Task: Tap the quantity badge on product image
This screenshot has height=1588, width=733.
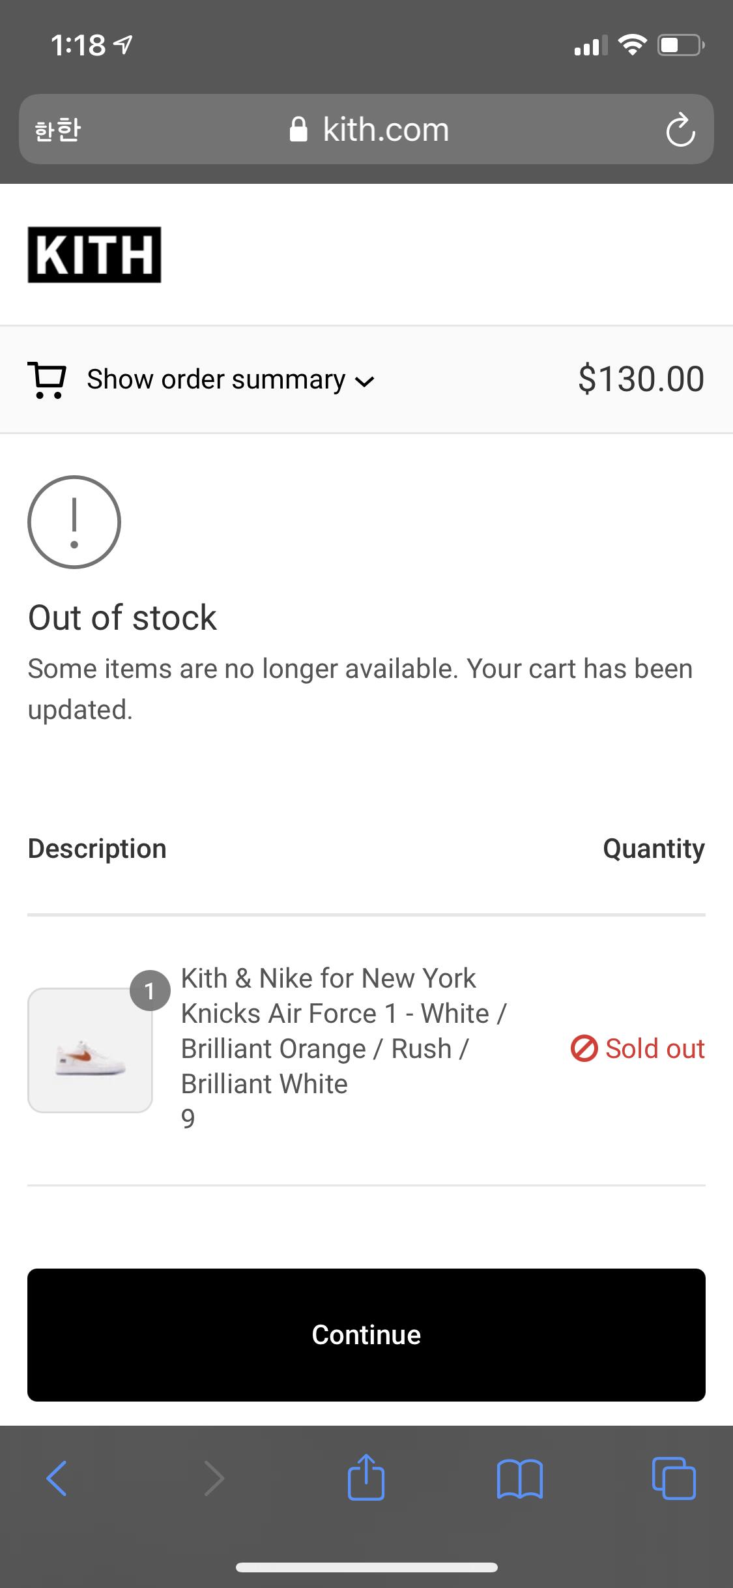Action: pos(150,991)
